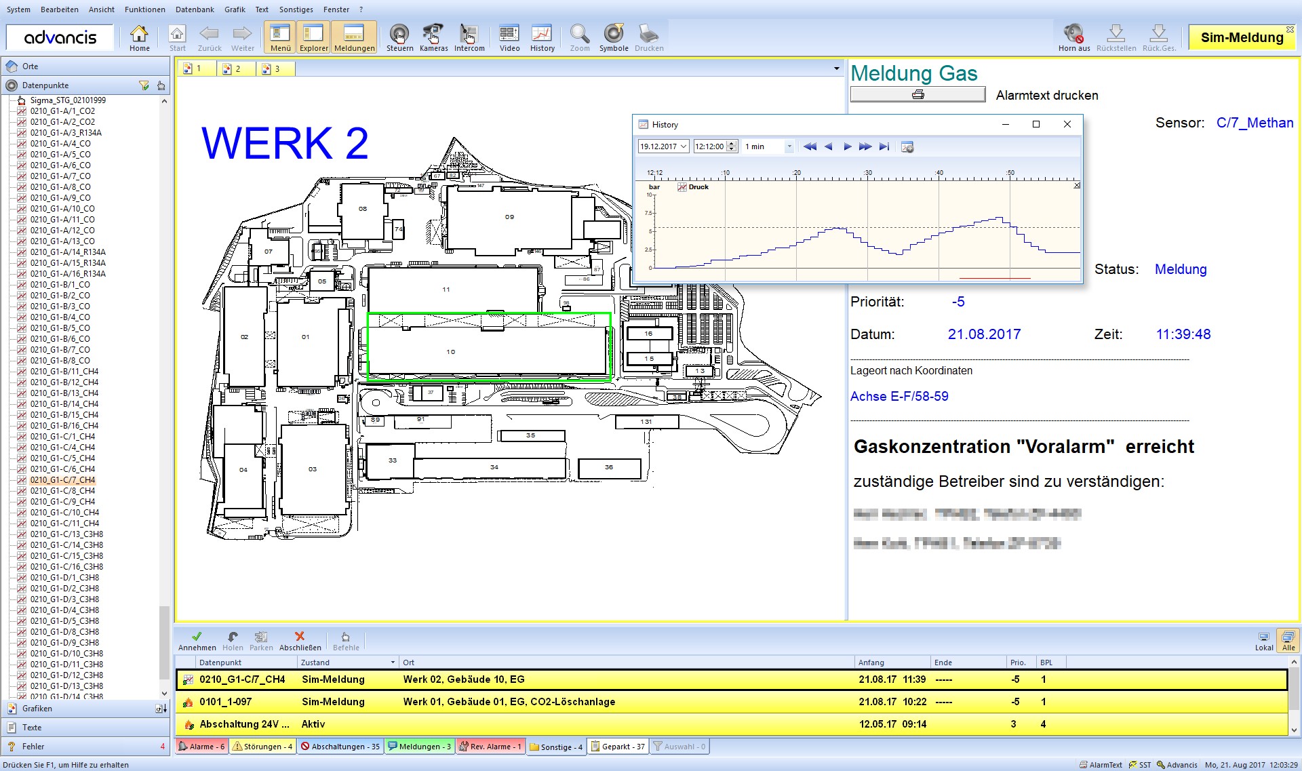This screenshot has height=771, width=1302.
Task: Click the History time field 12:12:00
Action: coord(709,146)
